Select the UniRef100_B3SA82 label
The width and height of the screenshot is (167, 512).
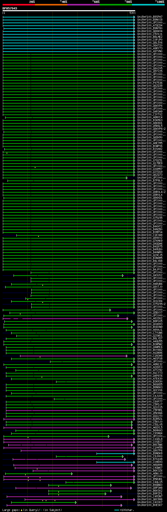point(150,149)
